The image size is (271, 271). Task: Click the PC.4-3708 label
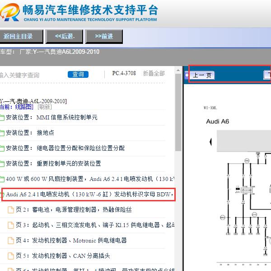click(x=124, y=73)
